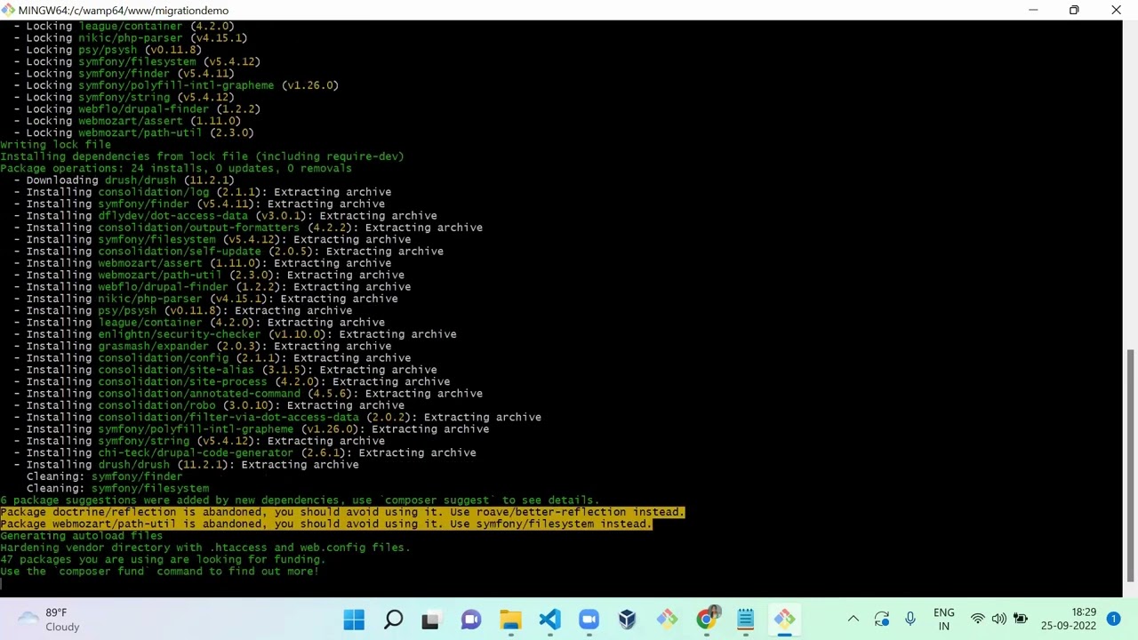Click the 'Cleaning: symfony/filesystem' line
Viewport: 1138px width, 640px height.
click(117, 488)
